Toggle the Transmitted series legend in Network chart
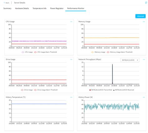This screenshot has height=133, width=148. coord(101,90)
